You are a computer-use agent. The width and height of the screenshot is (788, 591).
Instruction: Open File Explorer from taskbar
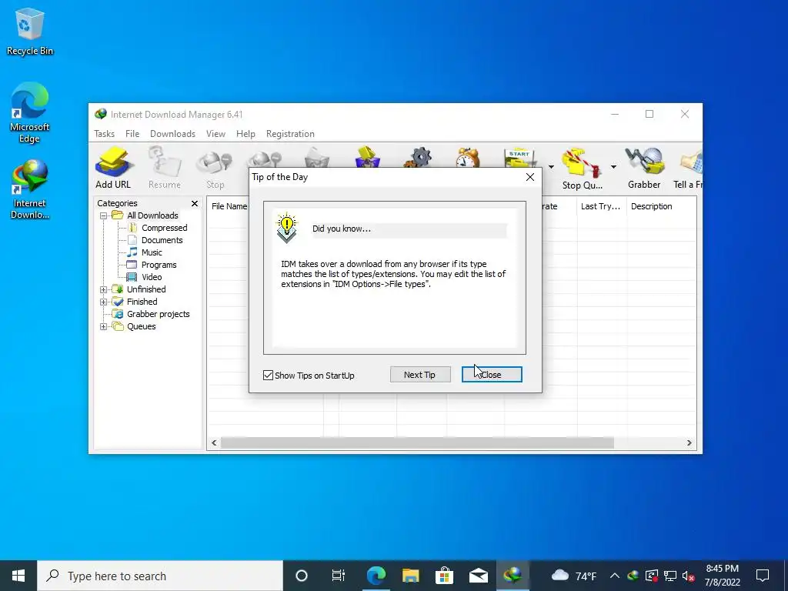(411, 576)
